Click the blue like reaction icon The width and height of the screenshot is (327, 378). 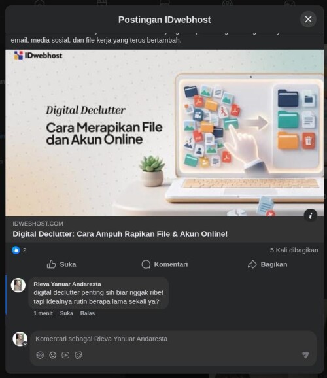click(x=16, y=250)
